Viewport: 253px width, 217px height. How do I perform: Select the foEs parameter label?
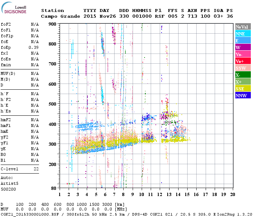tap(6, 59)
